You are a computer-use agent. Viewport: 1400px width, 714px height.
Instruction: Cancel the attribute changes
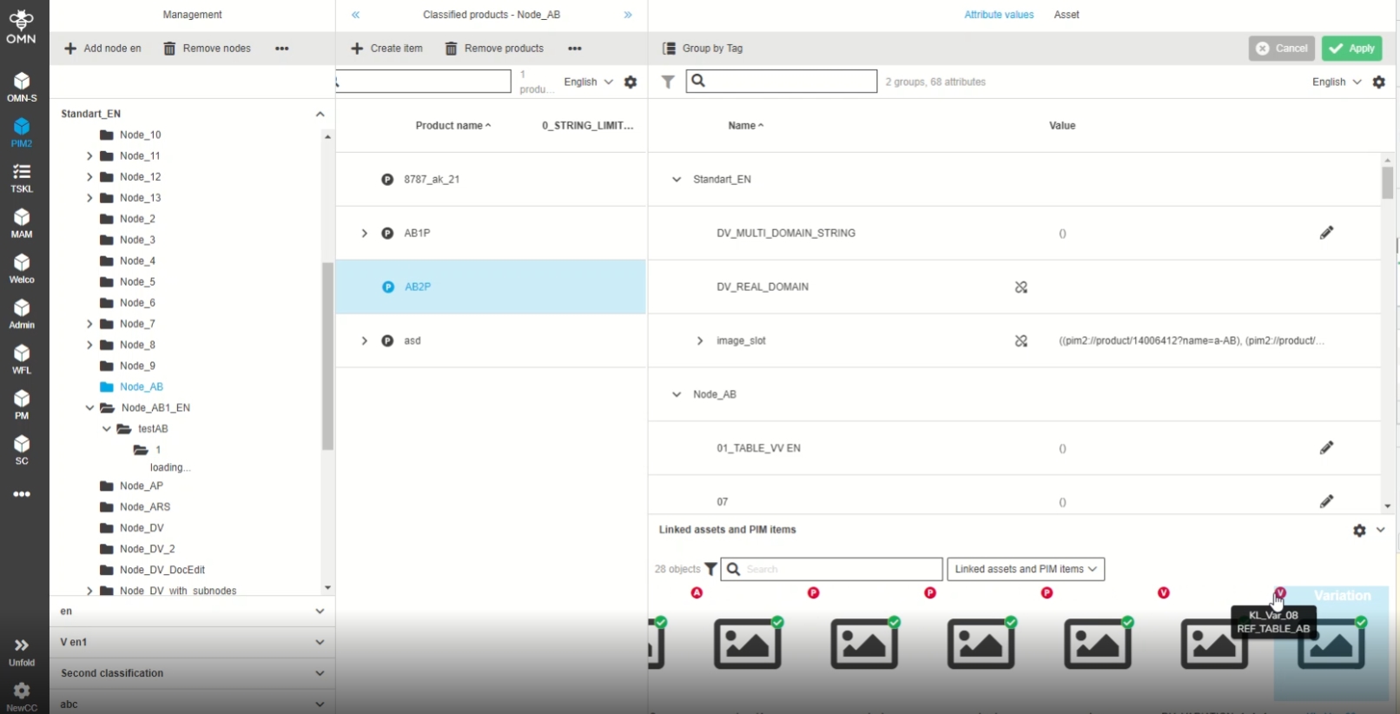point(1282,49)
